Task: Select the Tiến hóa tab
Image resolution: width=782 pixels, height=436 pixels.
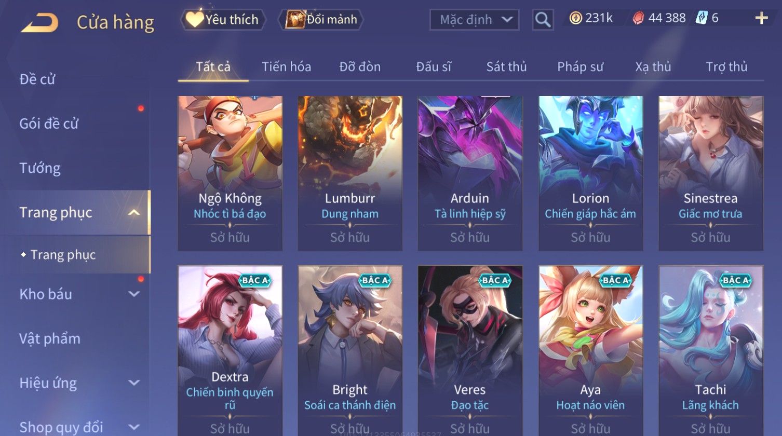Action: pyautogui.click(x=286, y=66)
